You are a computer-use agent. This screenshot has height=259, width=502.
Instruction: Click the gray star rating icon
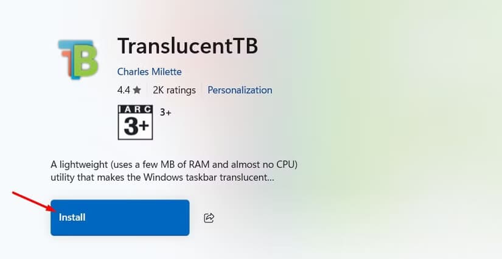pos(137,90)
